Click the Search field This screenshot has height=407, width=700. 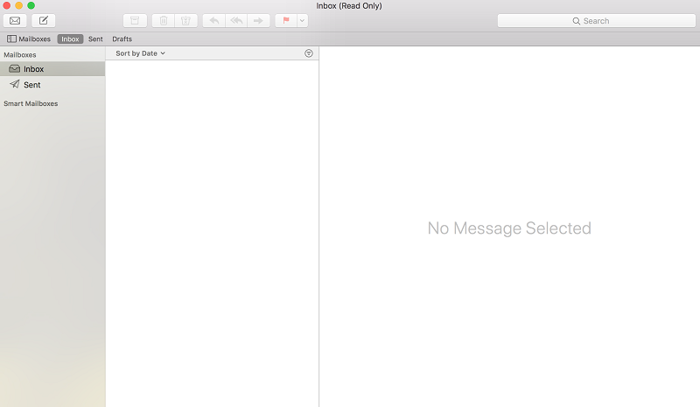pos(597,21)
